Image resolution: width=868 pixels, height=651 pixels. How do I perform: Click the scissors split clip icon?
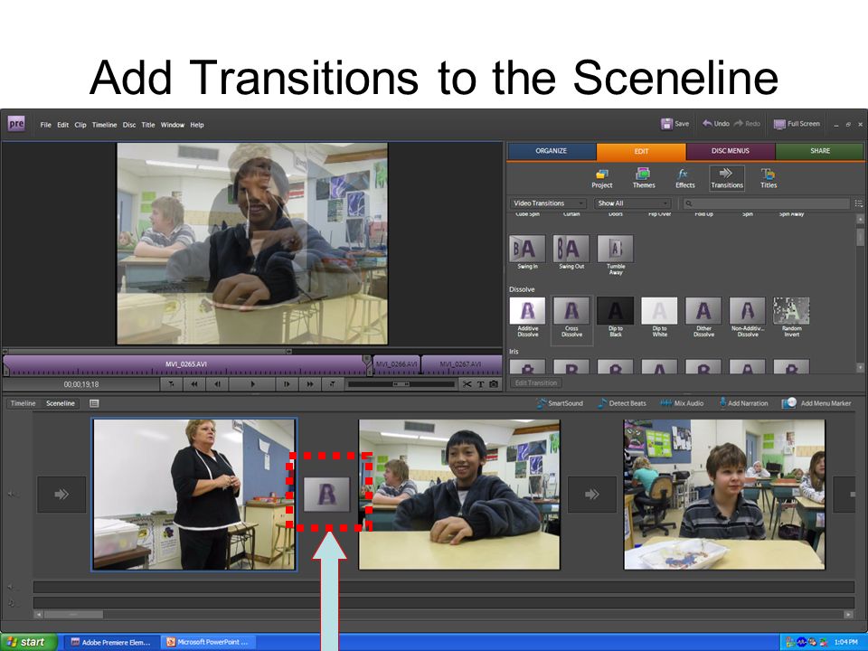(x=467, y=383)
